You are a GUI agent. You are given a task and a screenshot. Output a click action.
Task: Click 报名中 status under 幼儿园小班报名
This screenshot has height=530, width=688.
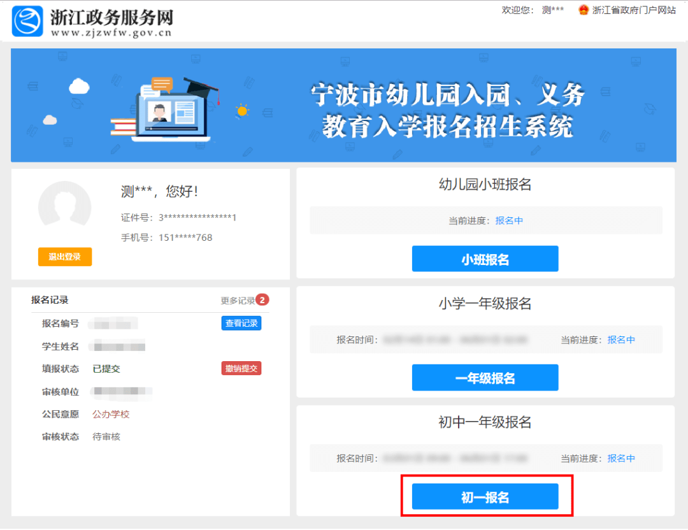pyautogui.click(x=509, y=220)
